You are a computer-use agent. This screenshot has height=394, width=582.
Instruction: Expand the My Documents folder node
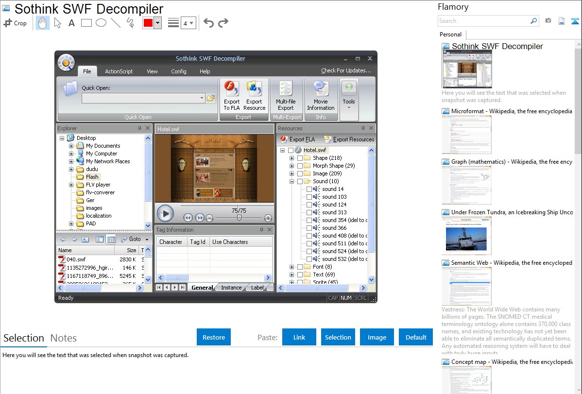pyautogui.click(x=71, y=146)
